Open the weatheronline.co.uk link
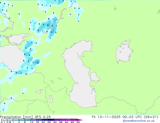The image size is (160, 123). (x=139, y=121)
